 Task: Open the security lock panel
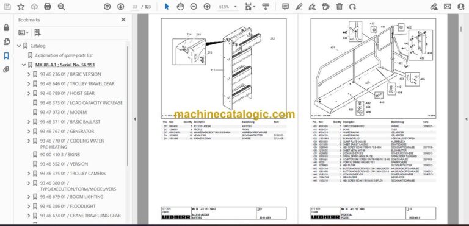[x=6, y=28]
